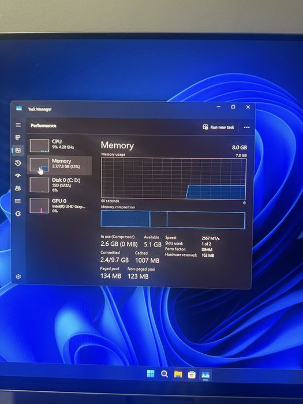
Task: Open Search from the taskbar
Action: coord(164,374)
